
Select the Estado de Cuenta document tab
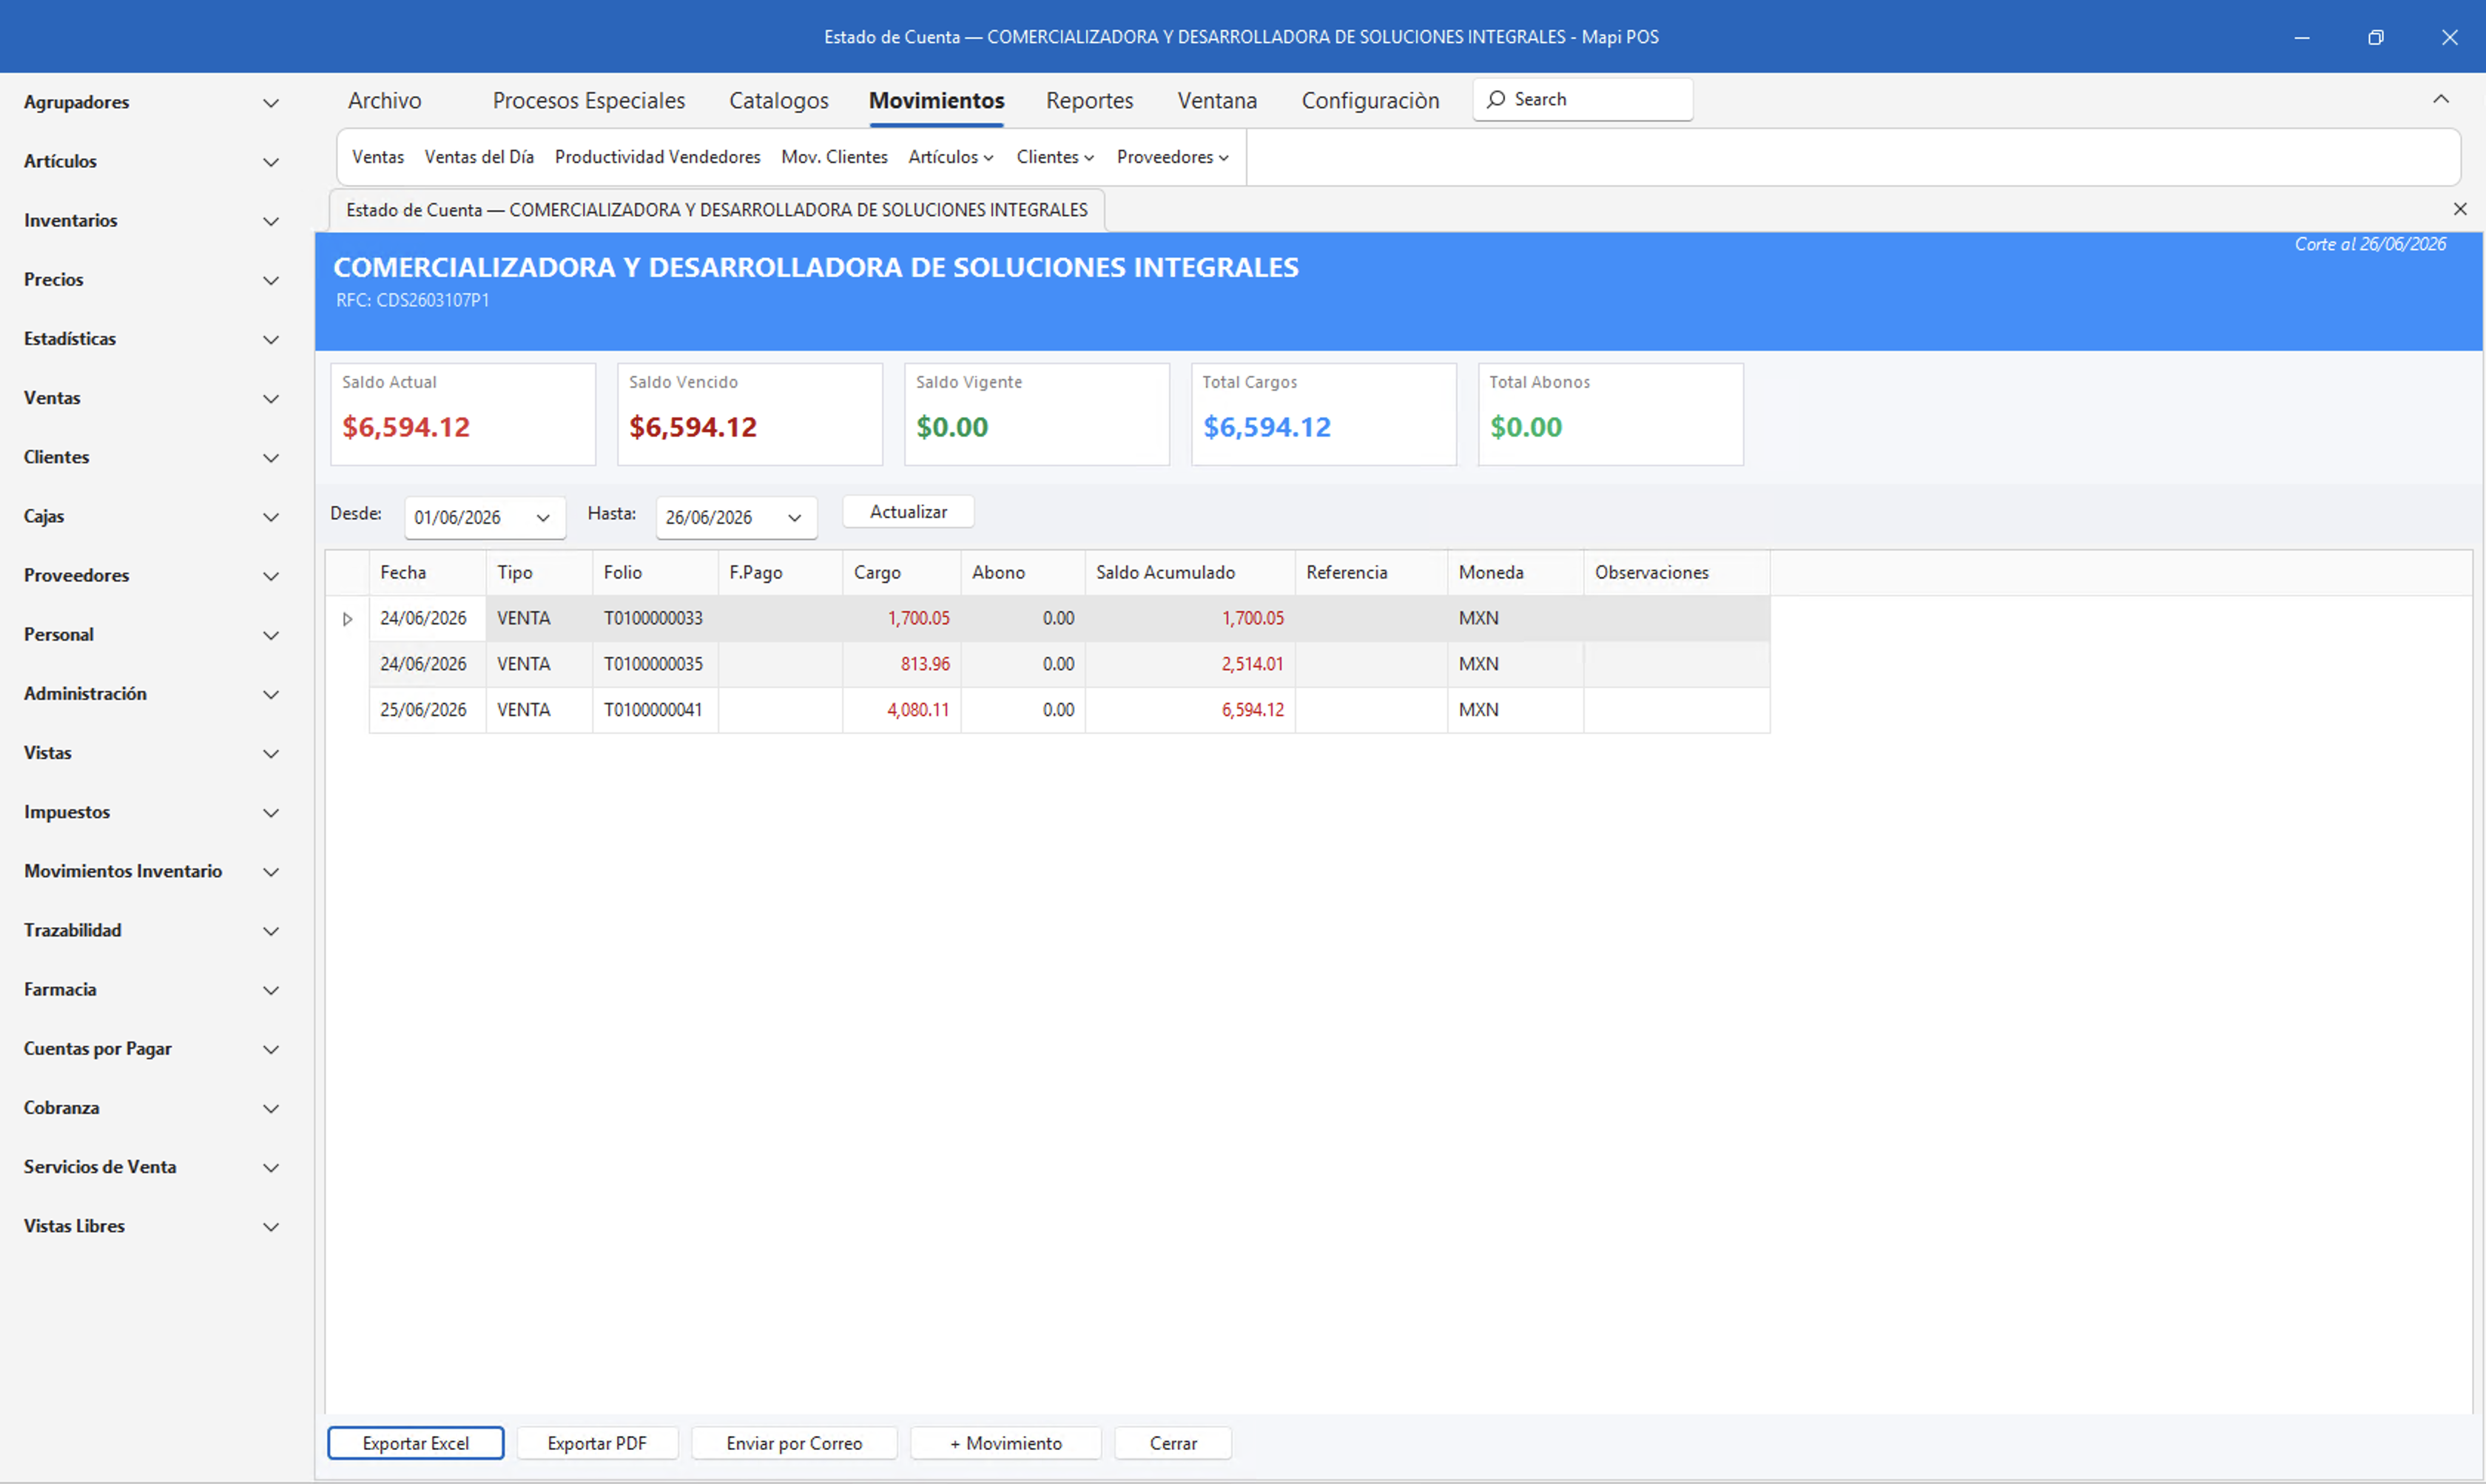coord(717,210)
